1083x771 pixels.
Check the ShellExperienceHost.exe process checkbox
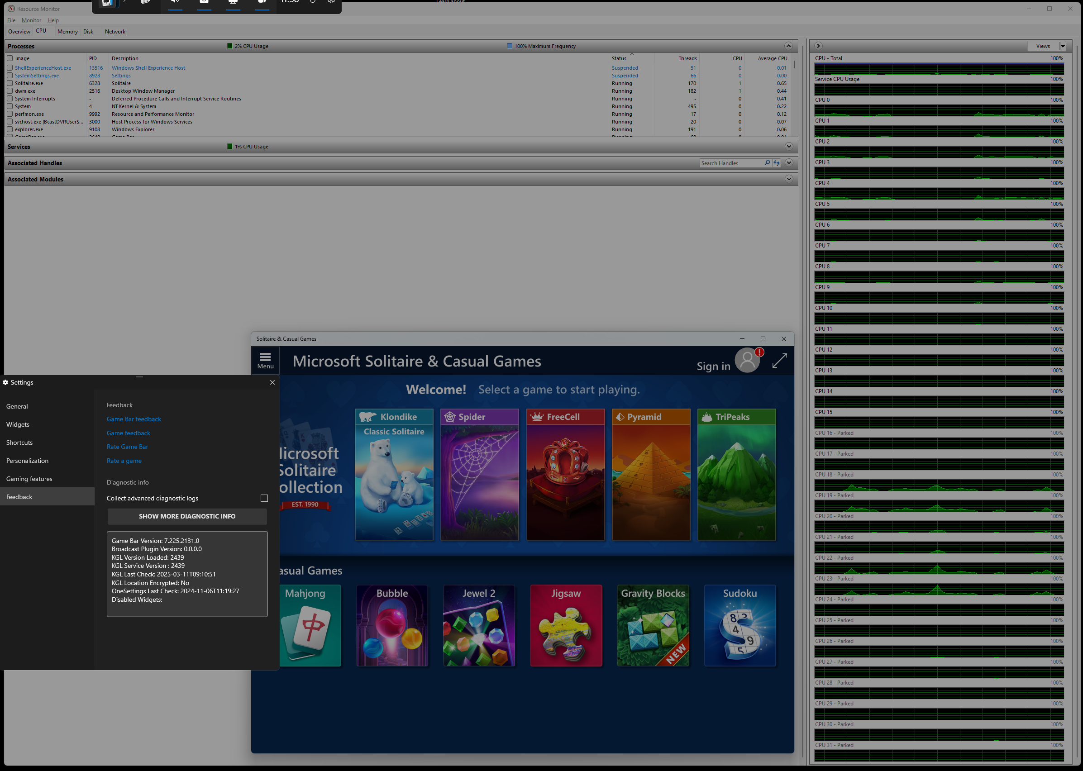coord(10,68)
